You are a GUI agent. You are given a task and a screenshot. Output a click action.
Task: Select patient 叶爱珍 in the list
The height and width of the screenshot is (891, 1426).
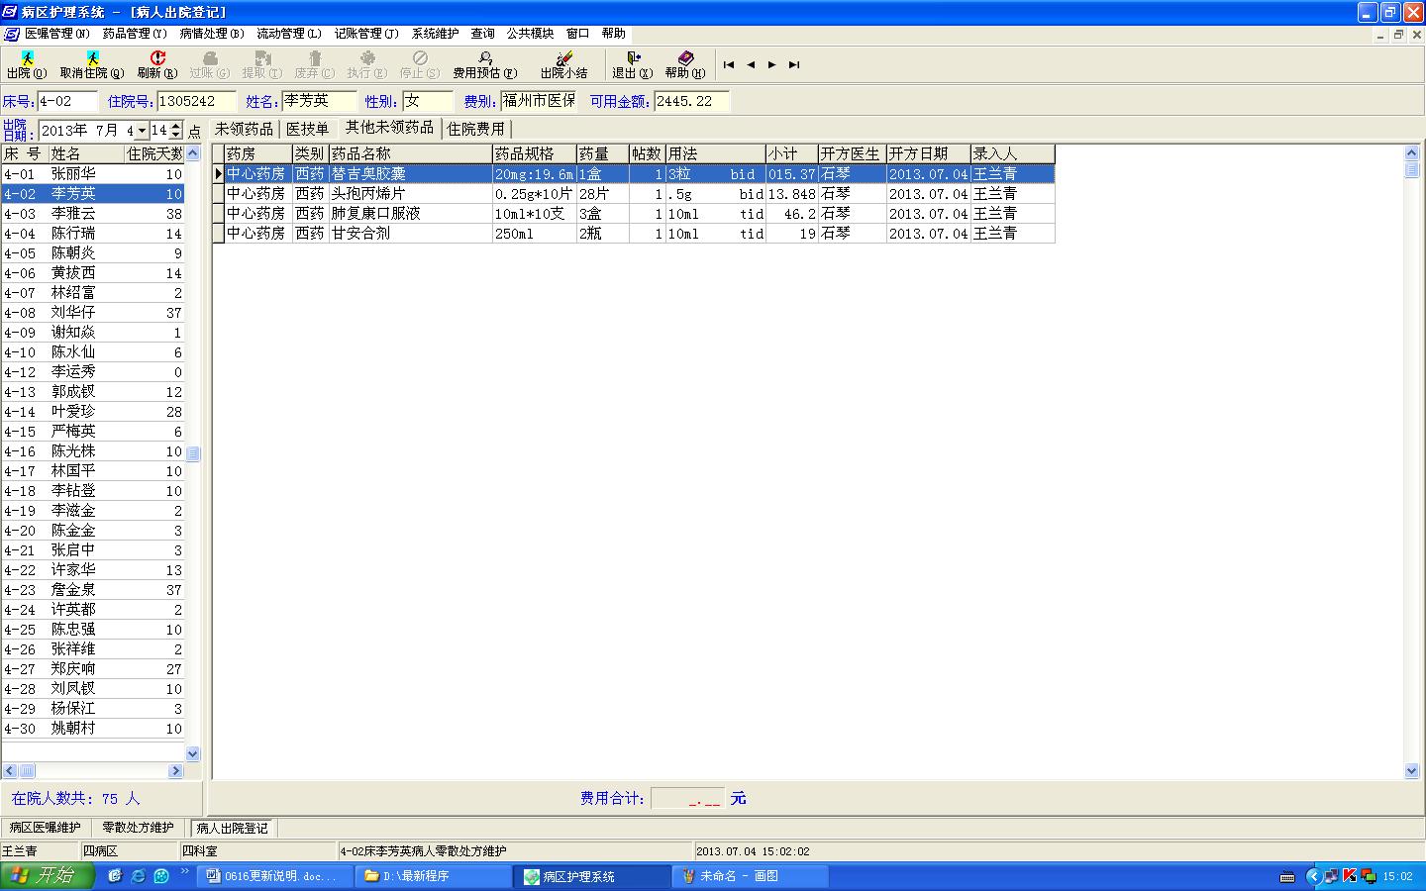click(93, 412)
